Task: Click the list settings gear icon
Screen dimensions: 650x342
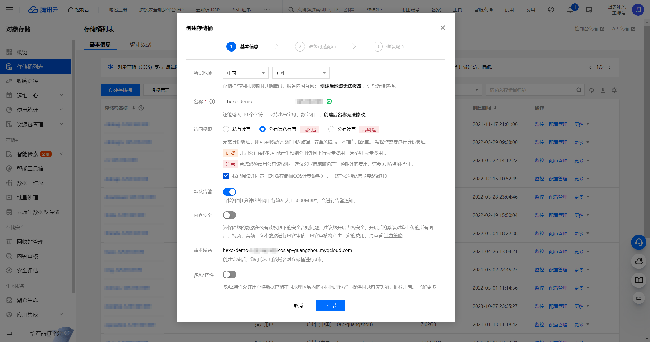Action: (614, 90)
